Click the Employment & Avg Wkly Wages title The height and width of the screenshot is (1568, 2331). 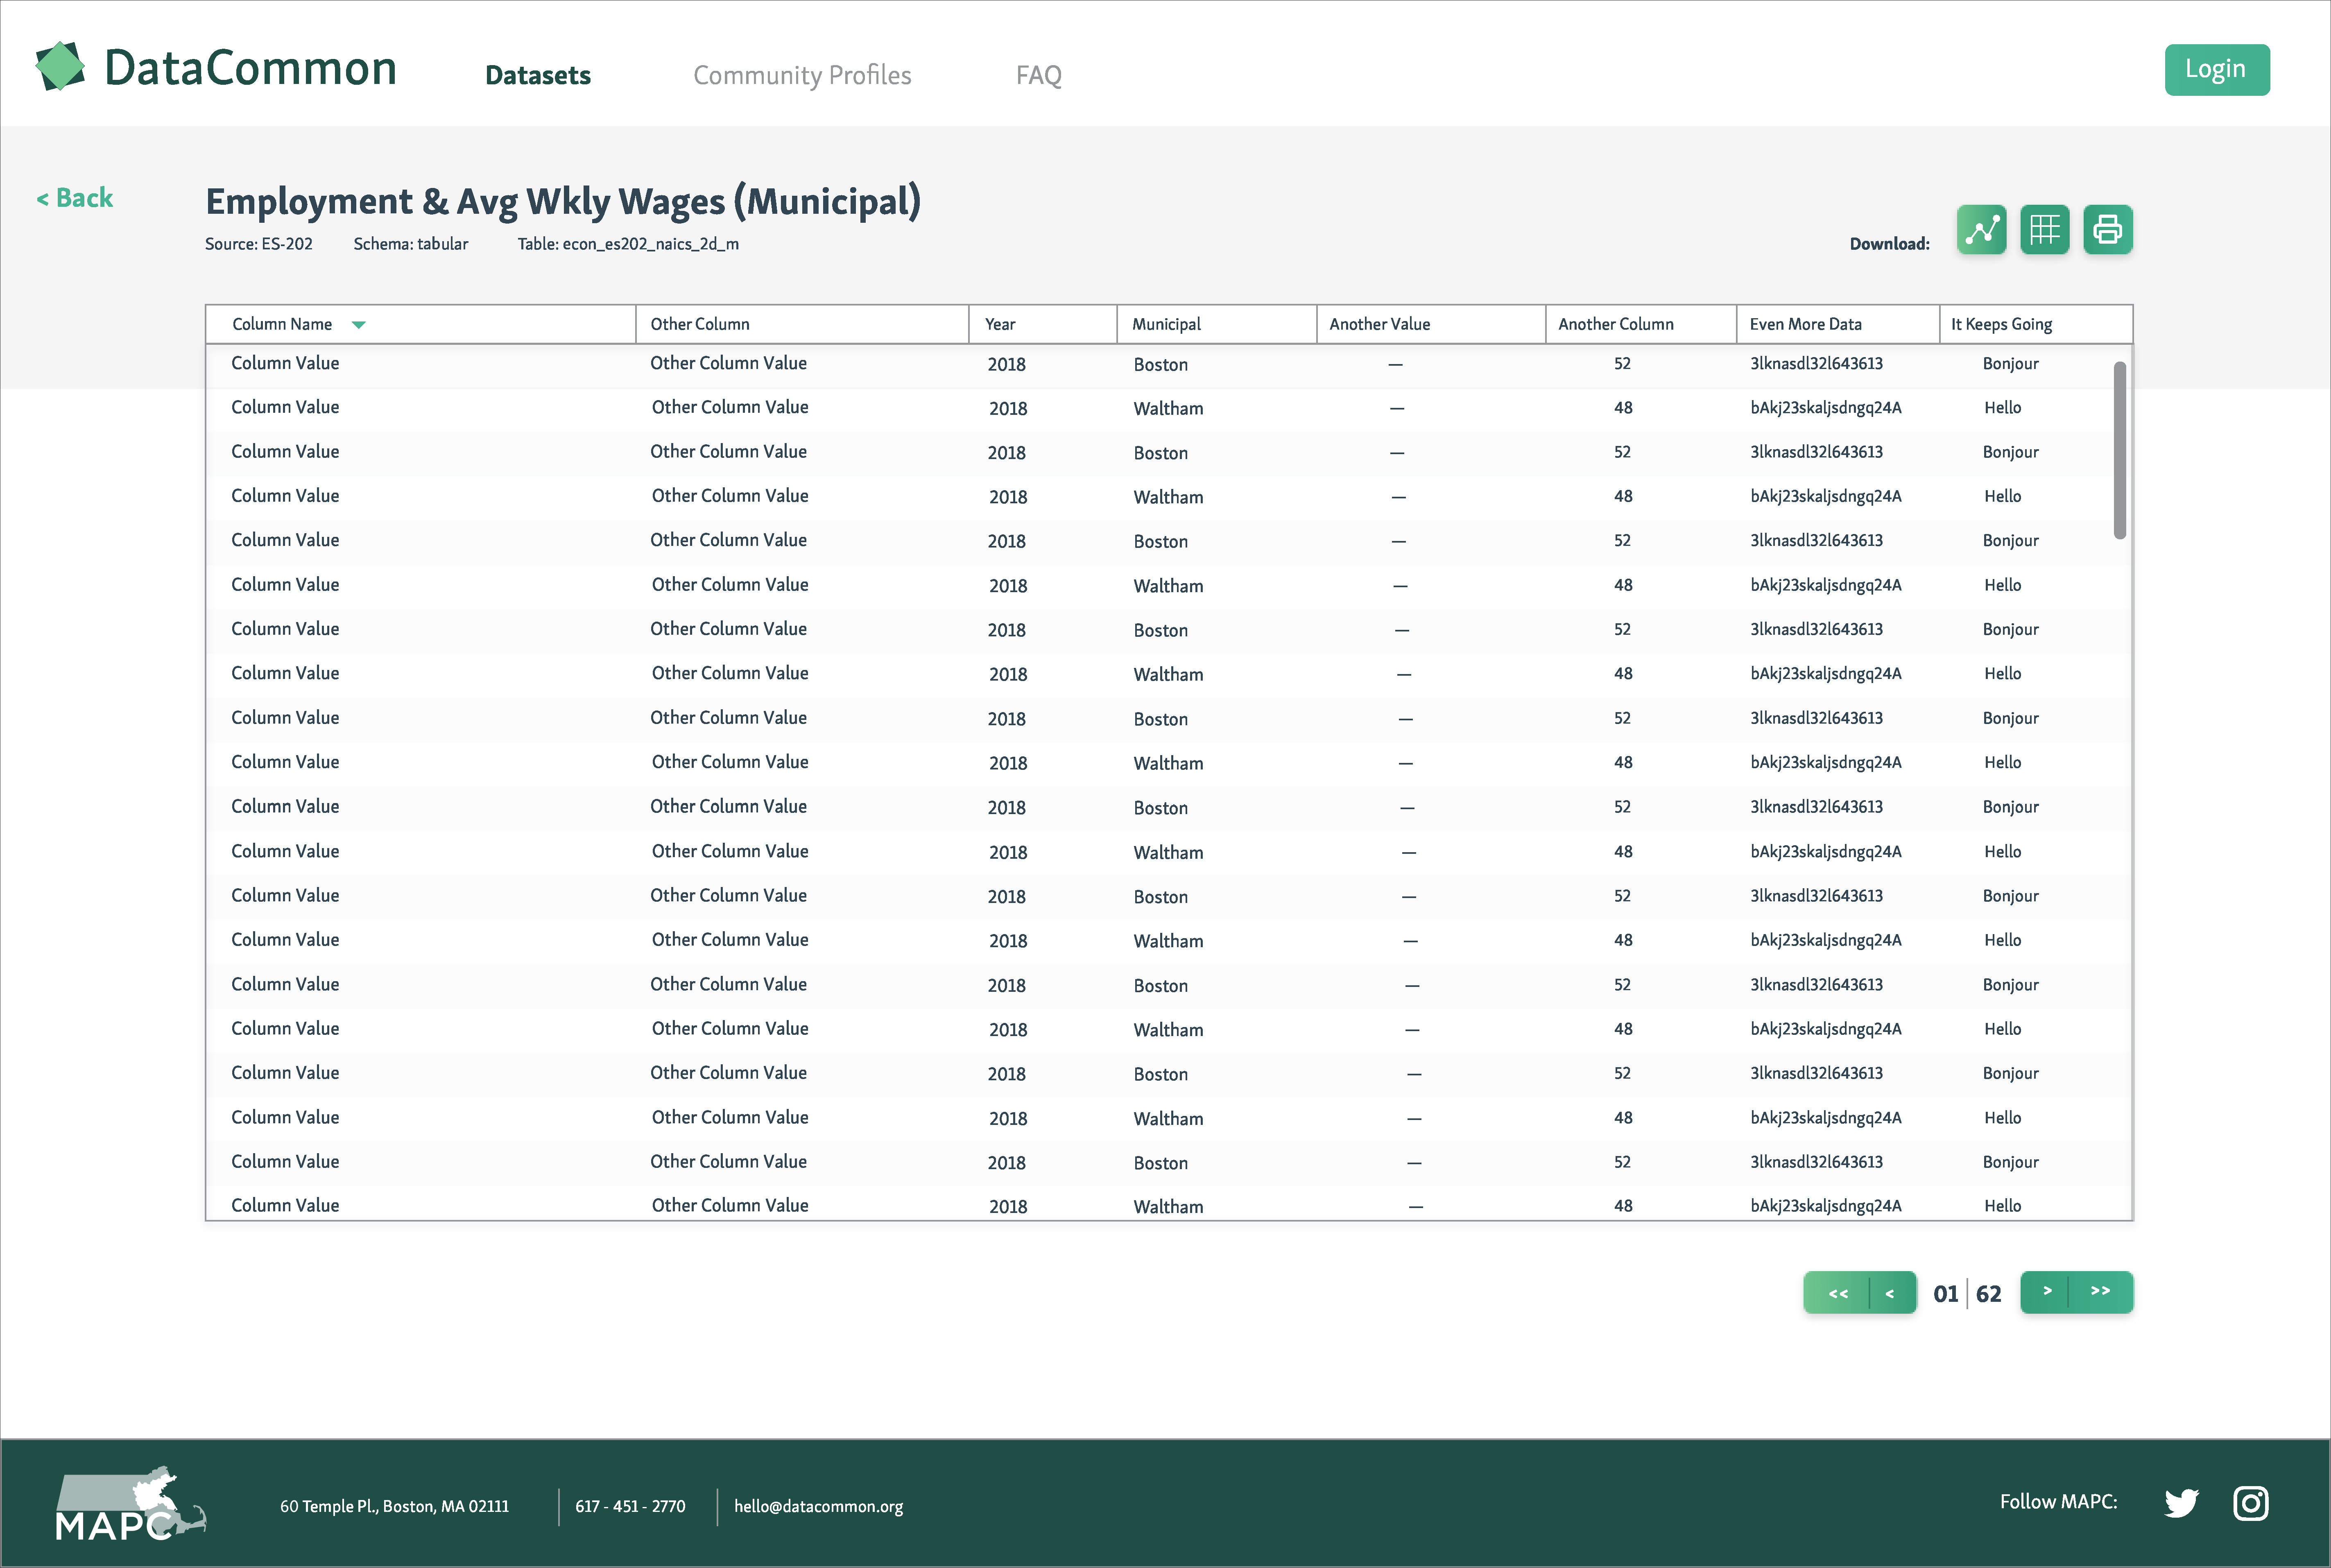(x=563, y=201)
